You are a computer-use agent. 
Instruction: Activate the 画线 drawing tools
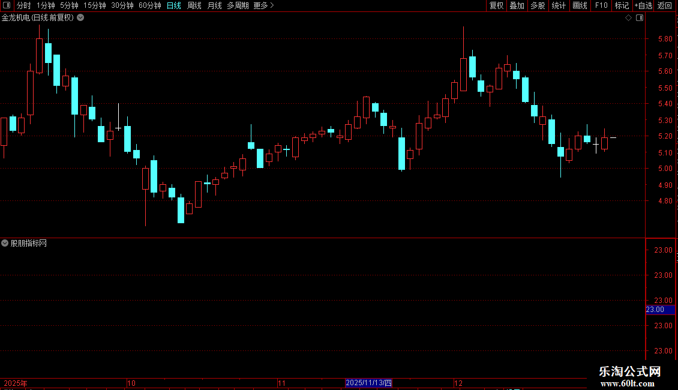(580, 5)
